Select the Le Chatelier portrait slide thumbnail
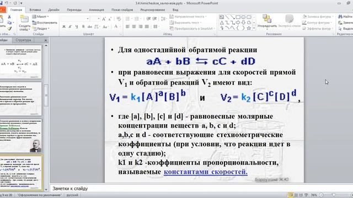353x198 pixels. point(21,136)
